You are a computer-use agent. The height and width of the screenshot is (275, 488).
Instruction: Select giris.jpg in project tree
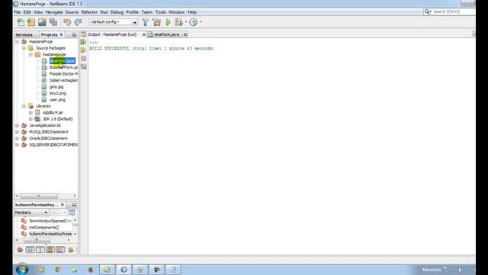(56, 86)
